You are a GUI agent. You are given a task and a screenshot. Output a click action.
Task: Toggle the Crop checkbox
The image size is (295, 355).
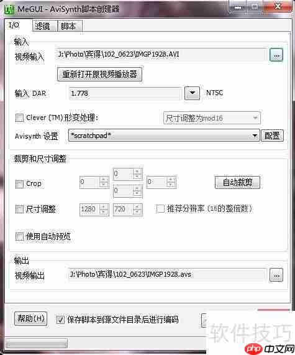tap(19, 184)
